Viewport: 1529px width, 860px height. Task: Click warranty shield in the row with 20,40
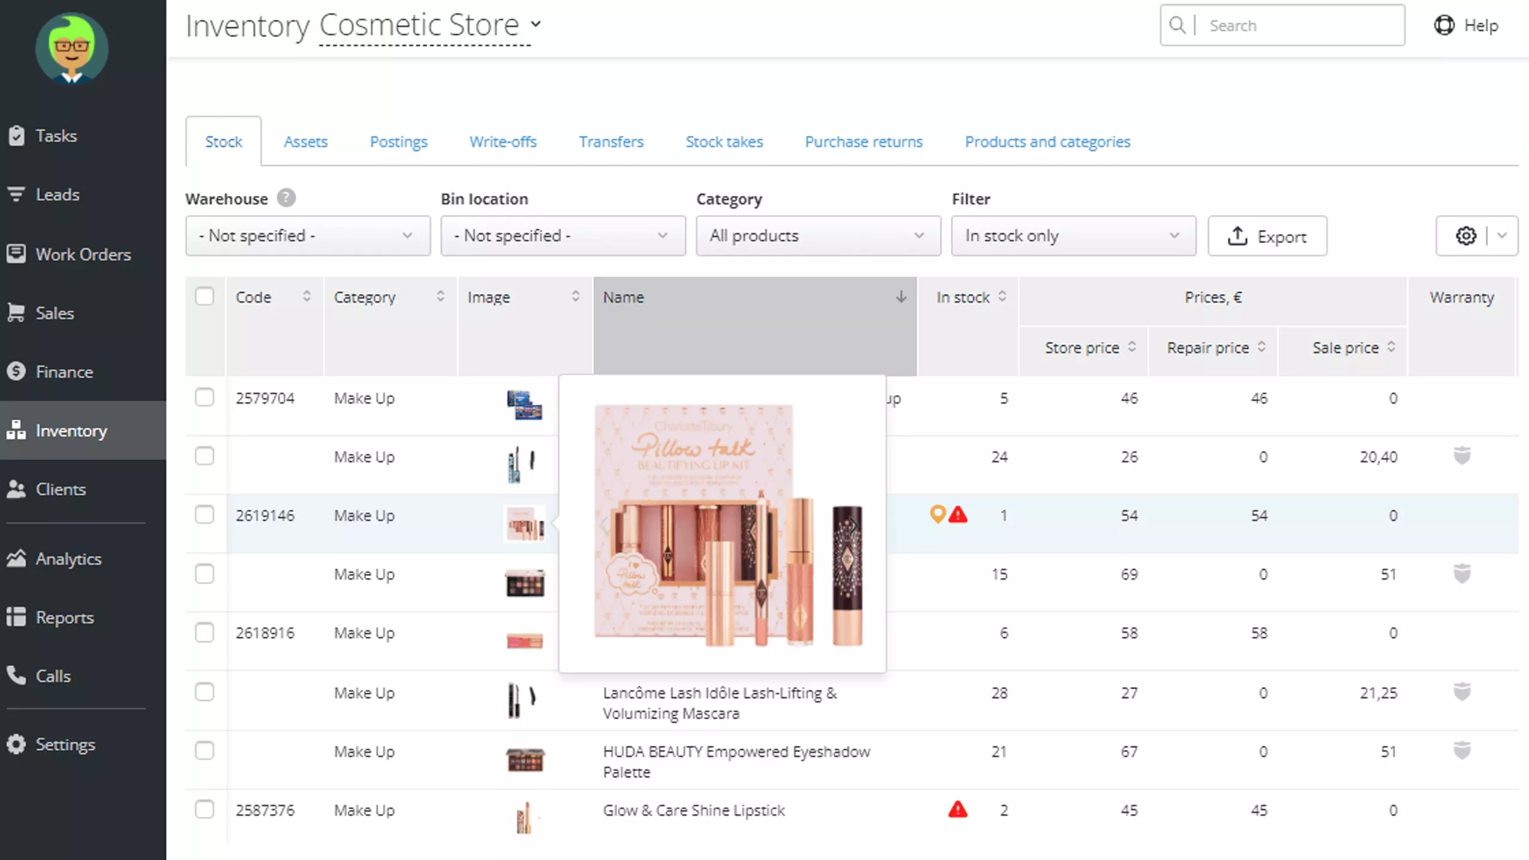(1462, 456)
